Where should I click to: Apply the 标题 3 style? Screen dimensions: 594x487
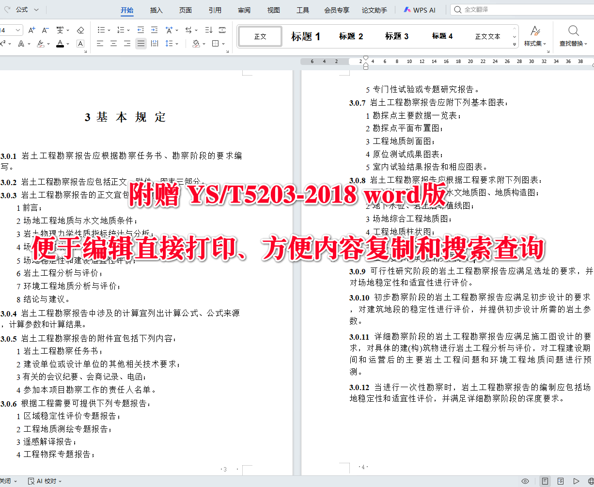[x=397, y=36]
